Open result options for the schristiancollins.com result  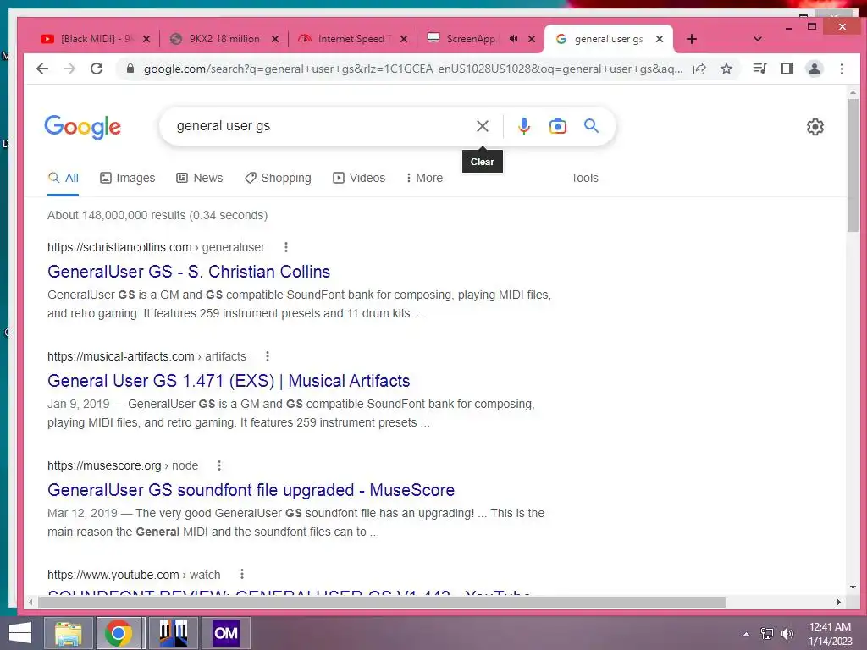coord(286,247)
